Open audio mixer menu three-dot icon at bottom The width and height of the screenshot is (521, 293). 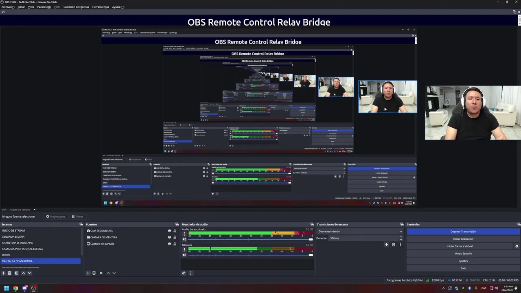point(190,273)
